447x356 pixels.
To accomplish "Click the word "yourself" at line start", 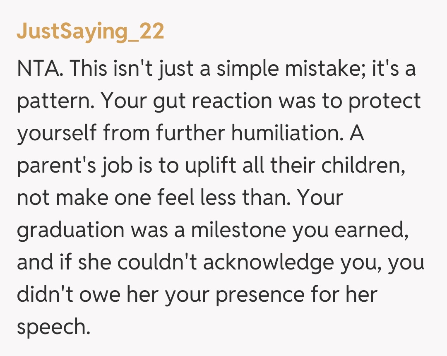I will click(x=56, y=134).
